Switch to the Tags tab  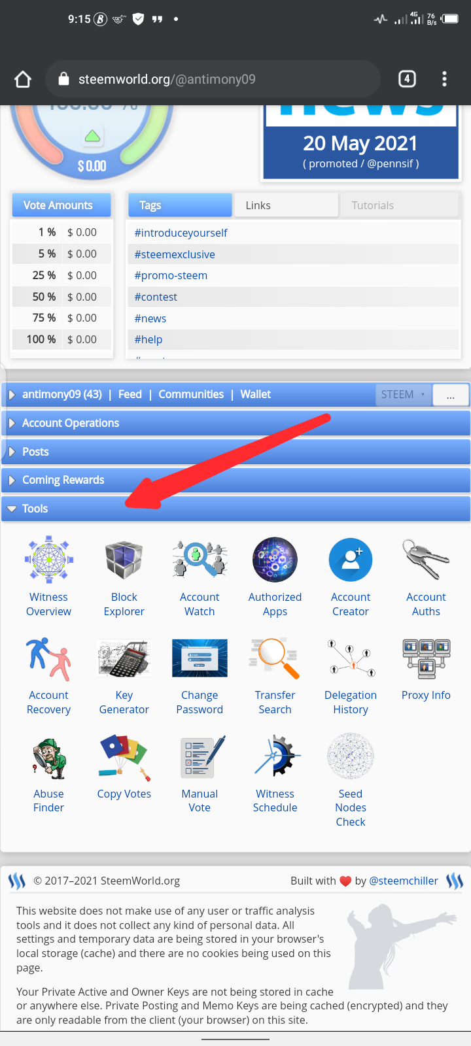pos(180,205)
